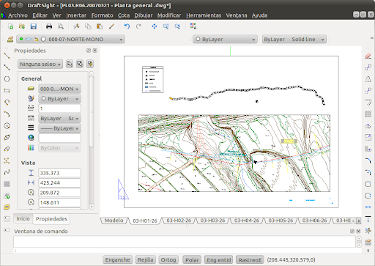Open Print Preview icon
This screenshot has height=266, width=375.
[x=61, y=26]
